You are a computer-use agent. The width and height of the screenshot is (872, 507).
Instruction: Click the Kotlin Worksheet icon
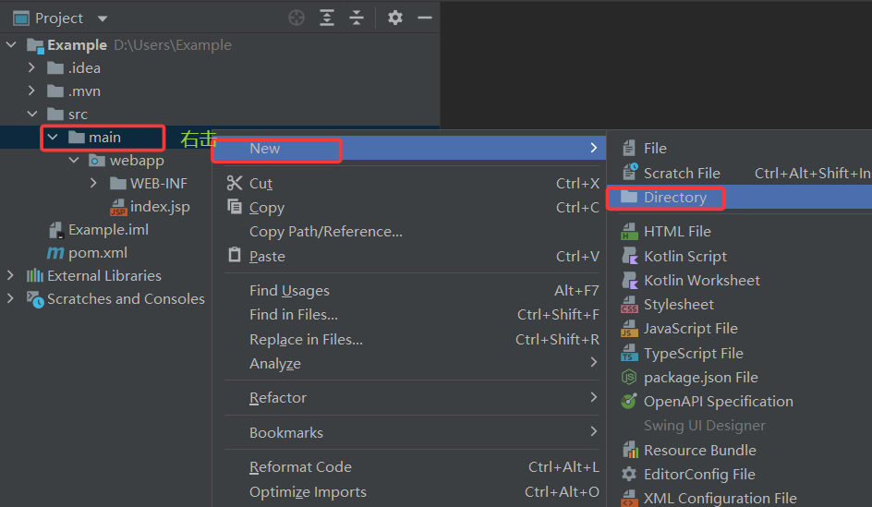pos(630,280)
